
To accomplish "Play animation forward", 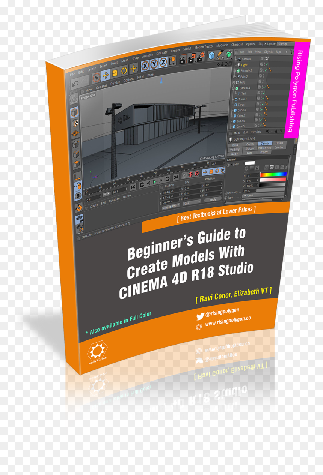I will (154, 182).
